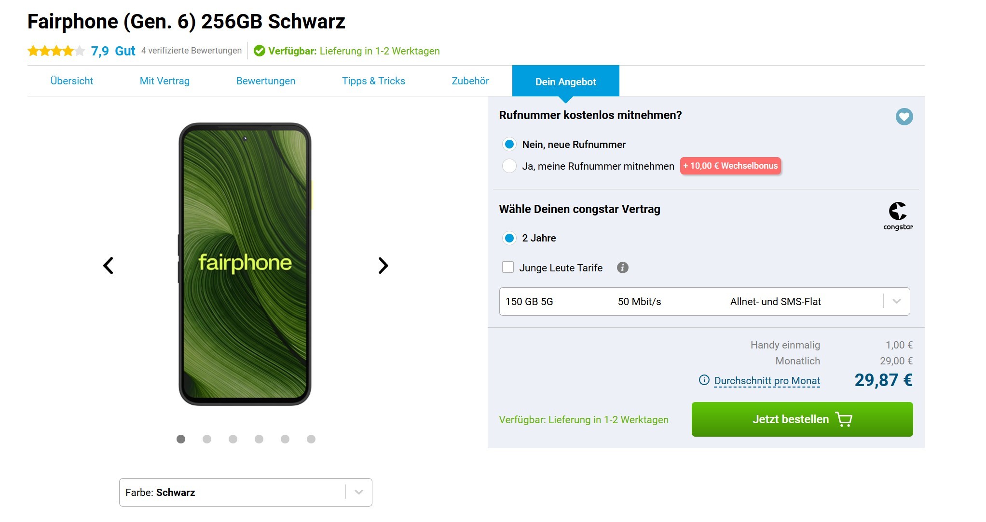Add to wishlist via heart icon
This screenshot has height=522, width=986.
point(904,117)
